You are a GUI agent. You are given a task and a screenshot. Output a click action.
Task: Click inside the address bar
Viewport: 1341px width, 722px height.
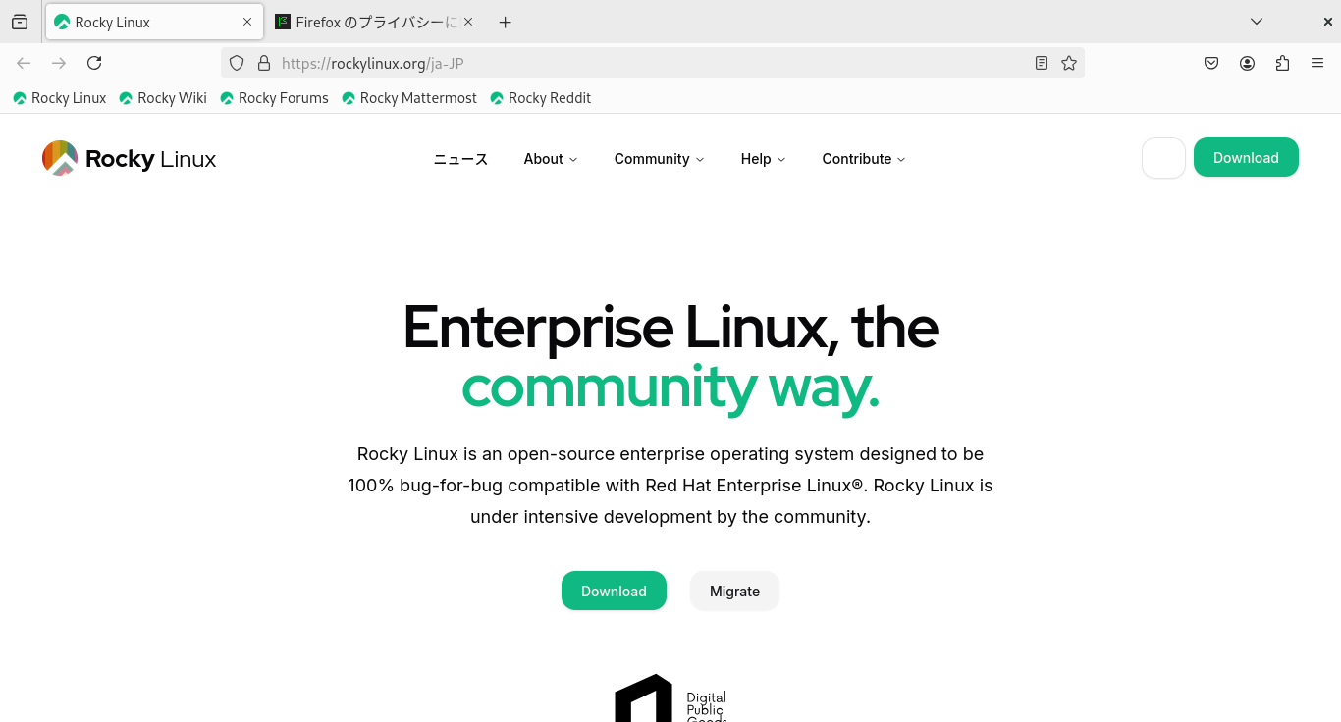(589, 62)
